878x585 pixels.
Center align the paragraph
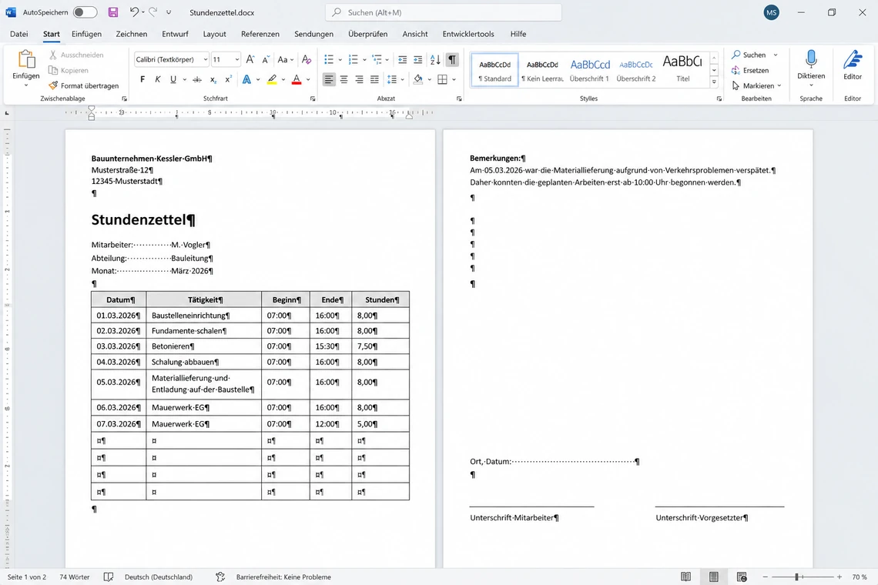click(x=343, y=79)
